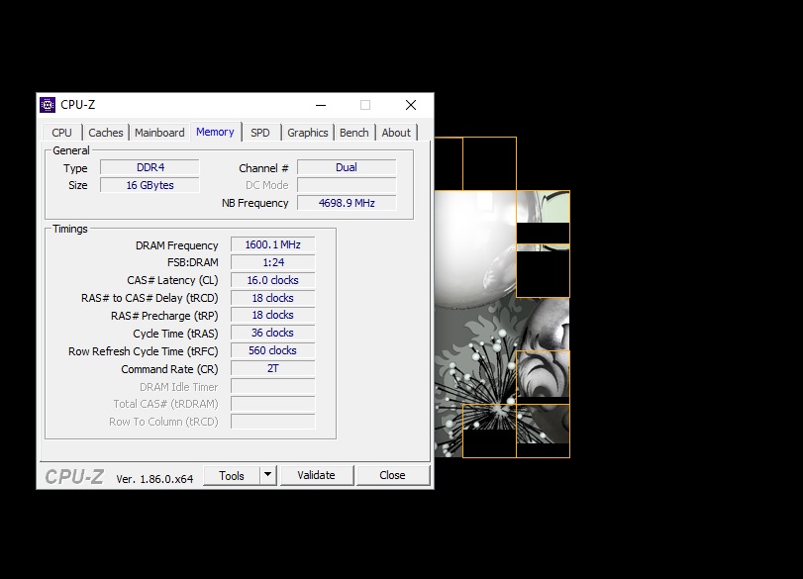Open the About tab
803x579 pixels.
point(396,133)
